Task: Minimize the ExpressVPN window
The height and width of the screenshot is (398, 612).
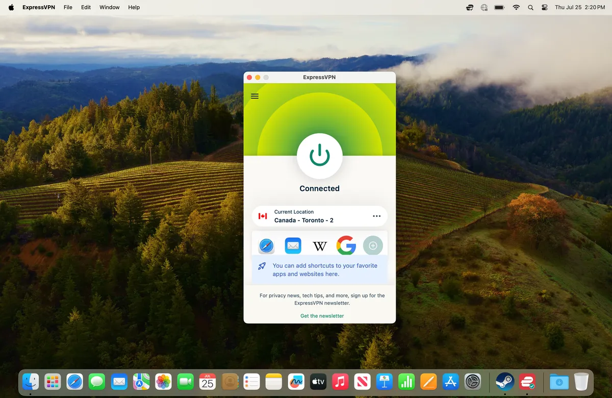Action: pyautogui.click(x=258, y=78)
